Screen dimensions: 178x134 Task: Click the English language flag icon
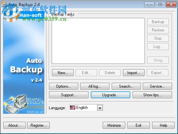tap(72, 108)
